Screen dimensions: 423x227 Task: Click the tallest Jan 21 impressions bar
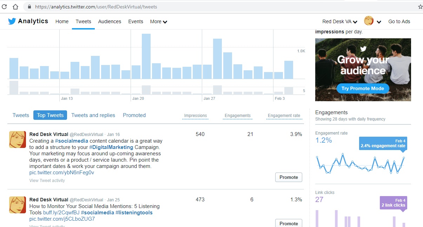pos(146,56)
